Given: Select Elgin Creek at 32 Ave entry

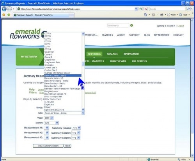Looking at the screenshot, I should 63,110.
